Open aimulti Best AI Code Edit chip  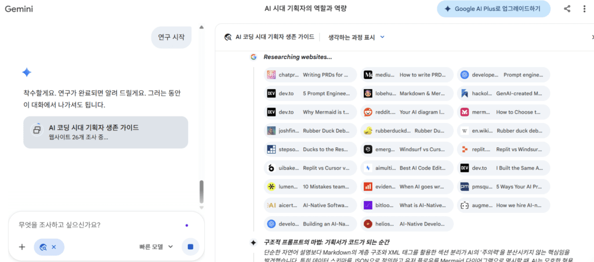coord(407,168)
